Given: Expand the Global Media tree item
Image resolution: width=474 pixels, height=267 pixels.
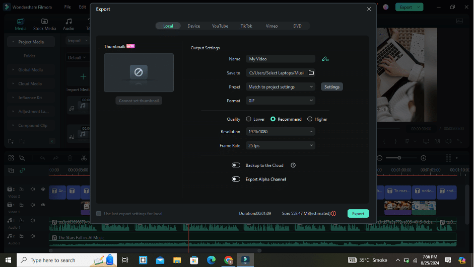Looking at the screenshot, I should tap(13, 70).
